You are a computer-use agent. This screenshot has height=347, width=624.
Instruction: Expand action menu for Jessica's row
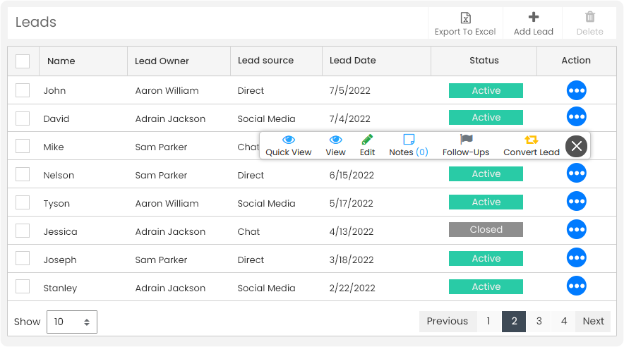(576, 229)
